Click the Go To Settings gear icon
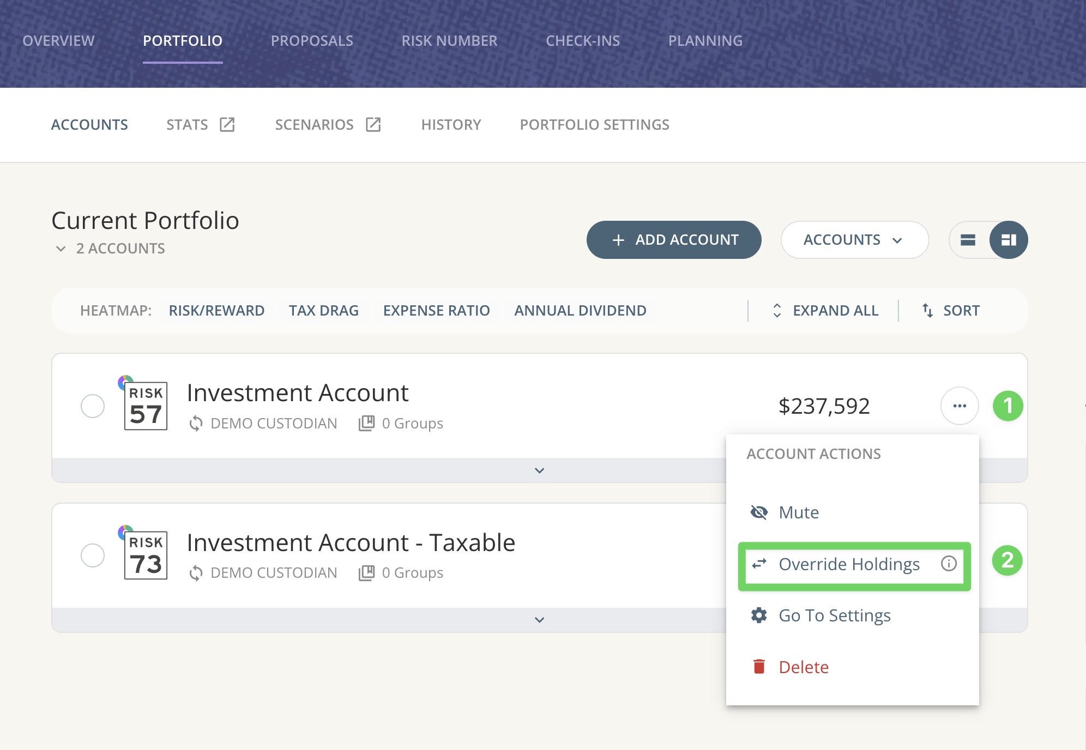This screenshot has height=750, width=1086. pyautogui.click(x=759, y=615)
